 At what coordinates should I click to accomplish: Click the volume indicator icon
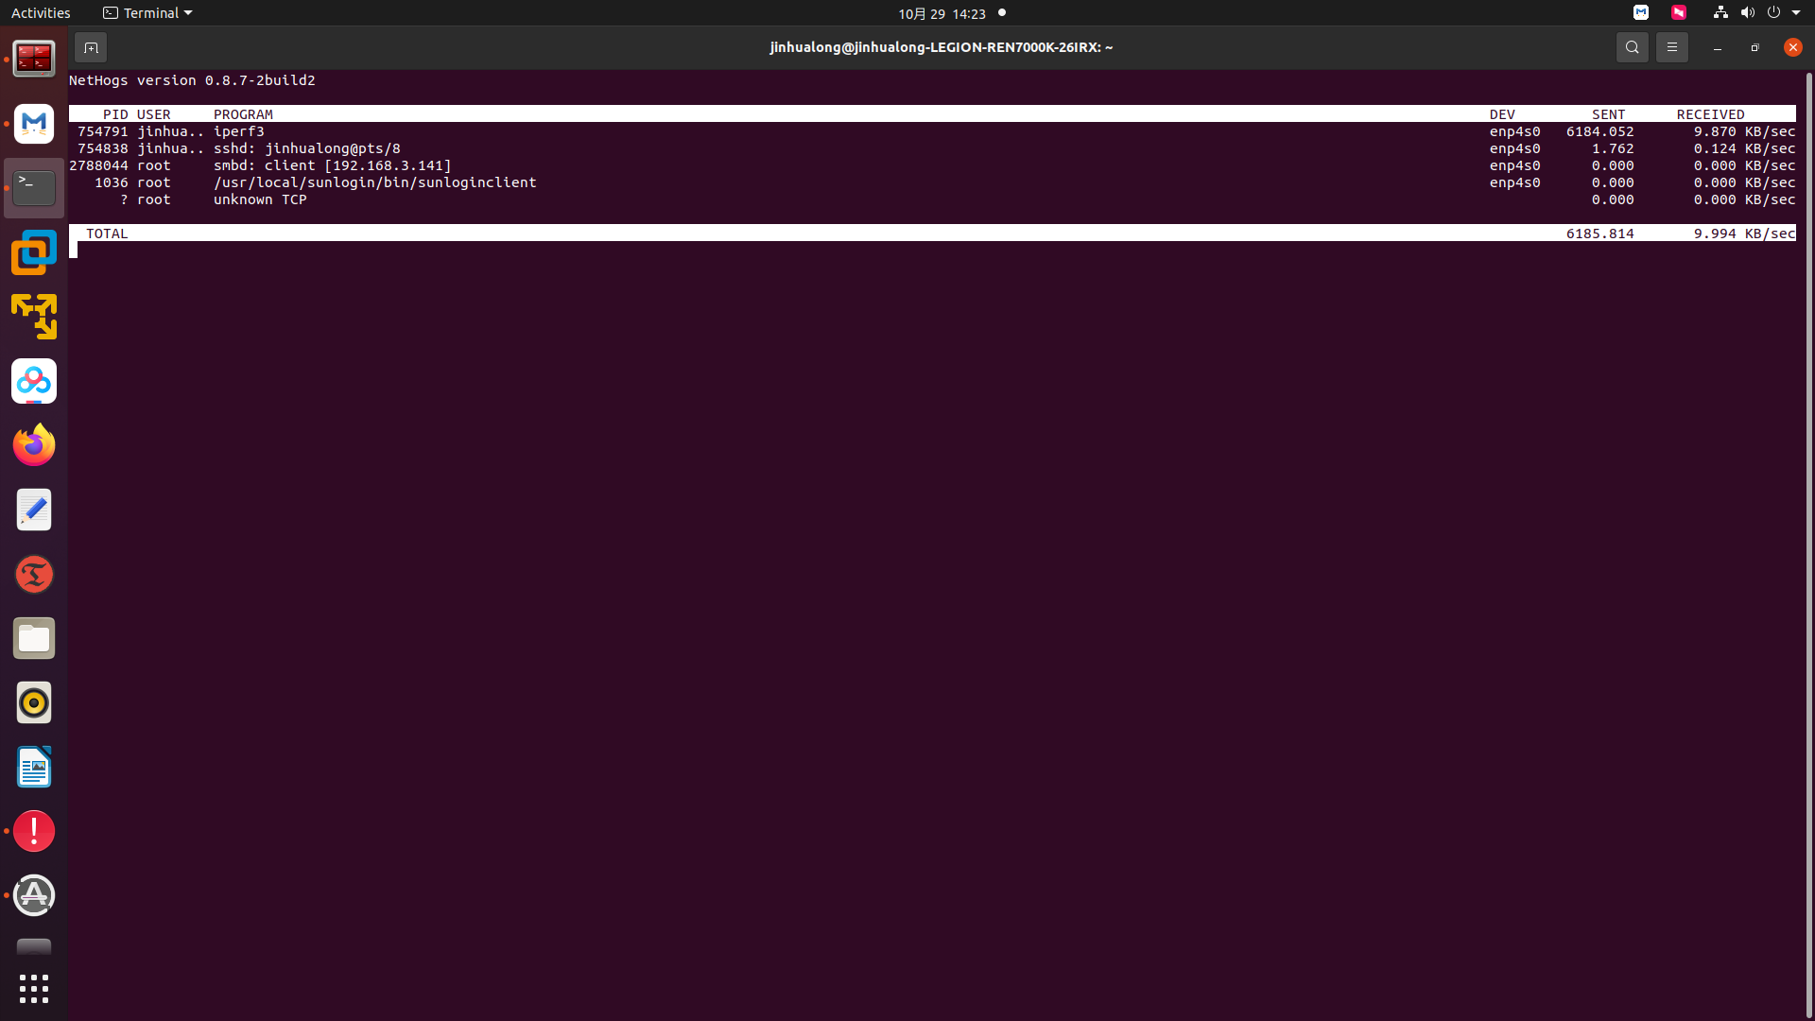[x=1747, y=13]
